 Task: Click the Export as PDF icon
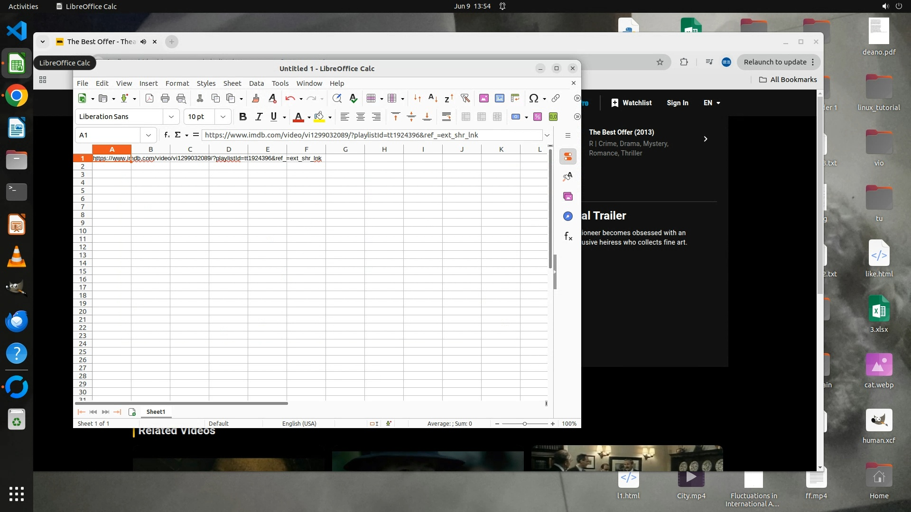click(x=149, y=98)
